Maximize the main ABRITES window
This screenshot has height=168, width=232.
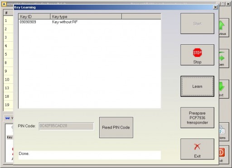[223, 4]
